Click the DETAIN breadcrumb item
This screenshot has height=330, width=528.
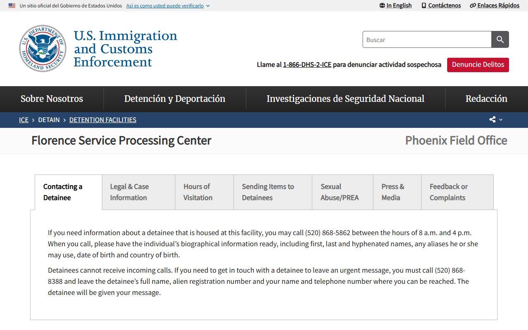click(49, 120)
